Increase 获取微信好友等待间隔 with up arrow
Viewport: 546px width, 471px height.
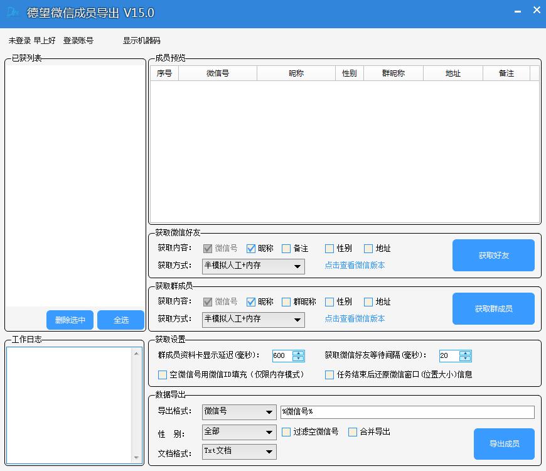(x=465, y=353)
